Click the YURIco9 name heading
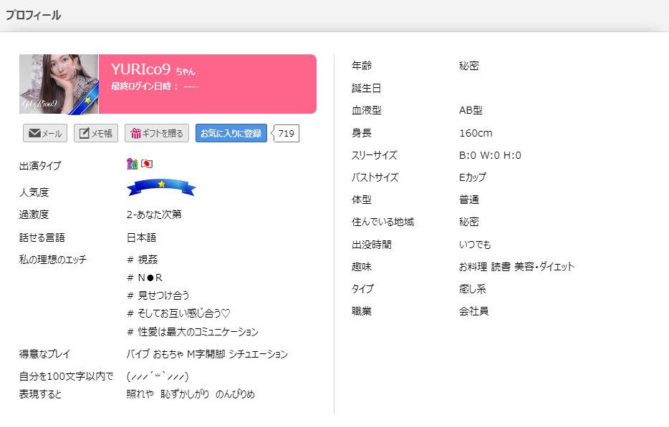The image size is (669, 427). click(141, 69)
